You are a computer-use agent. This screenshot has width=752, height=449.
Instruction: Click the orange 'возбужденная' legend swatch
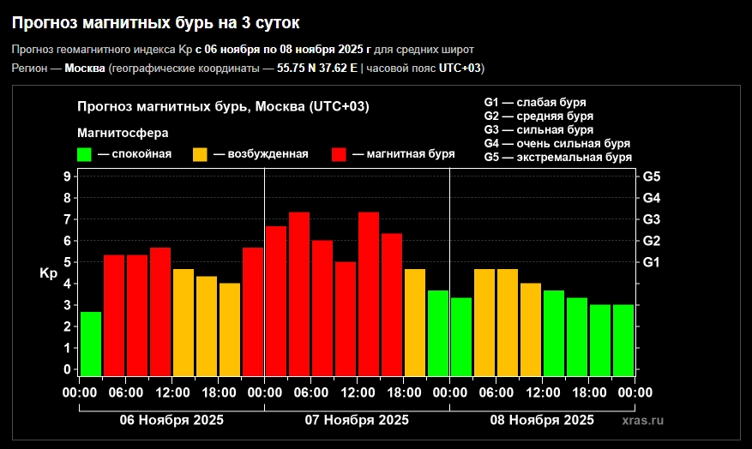pyautogui.click(x=200, y=154)
